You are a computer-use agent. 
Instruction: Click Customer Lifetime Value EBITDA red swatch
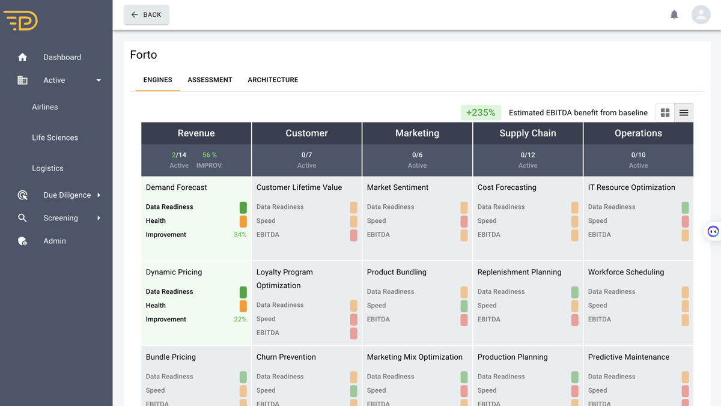click(x=354, y=235)
